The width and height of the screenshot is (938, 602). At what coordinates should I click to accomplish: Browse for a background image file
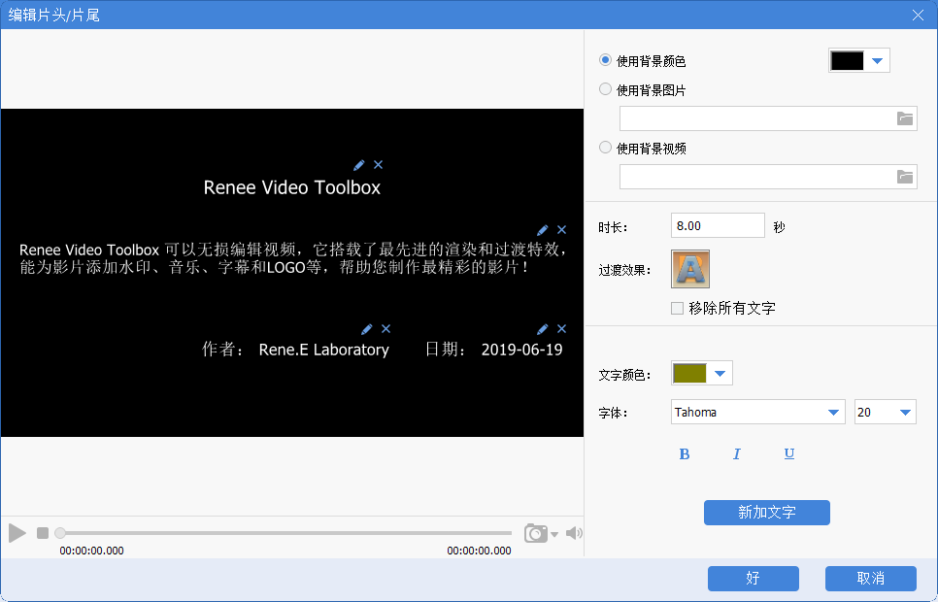coord(905,118)
